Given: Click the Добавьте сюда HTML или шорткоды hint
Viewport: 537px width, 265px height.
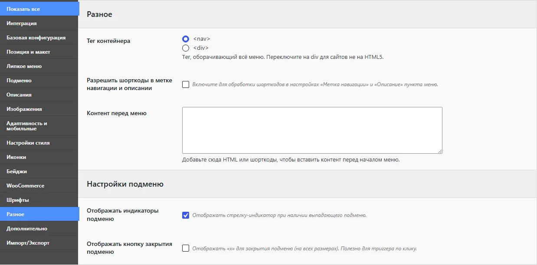Looking at the screenshot, I should (x=291, y=160).
